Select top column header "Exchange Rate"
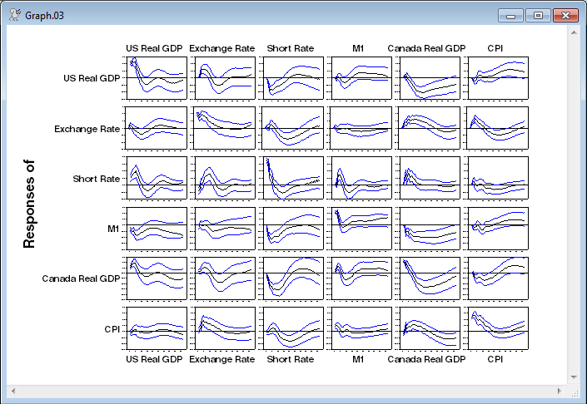 coord(222,48)
